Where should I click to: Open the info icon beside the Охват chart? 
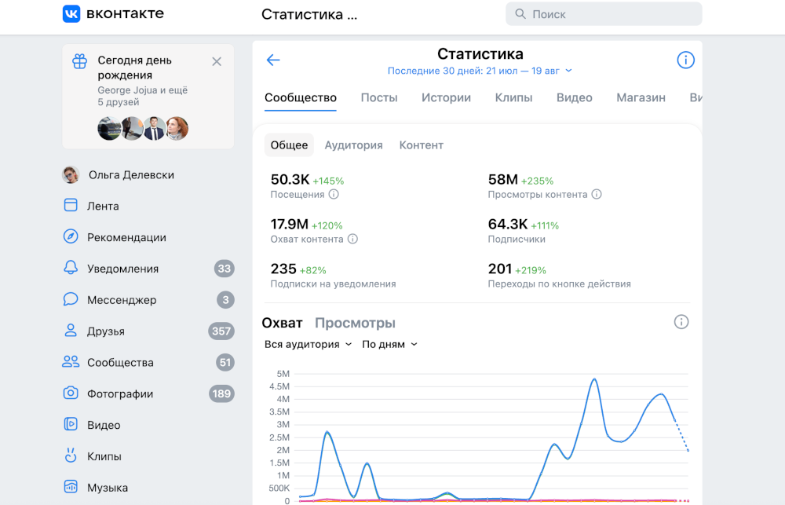tap(681, 322)
